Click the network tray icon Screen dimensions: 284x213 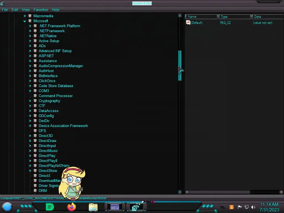[247, 207]
